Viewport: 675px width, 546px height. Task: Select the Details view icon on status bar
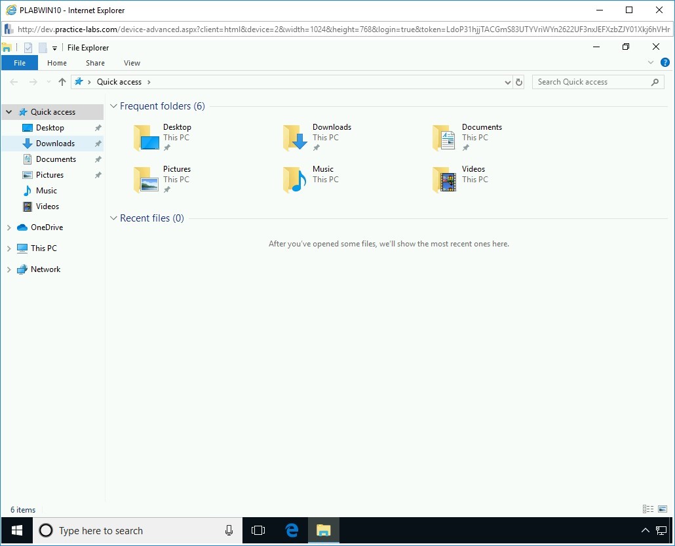(647, 509)
